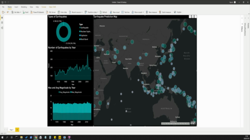Select Earthquake legend item
This screenshot has height=140, width=250.
(x=84, y=28)
